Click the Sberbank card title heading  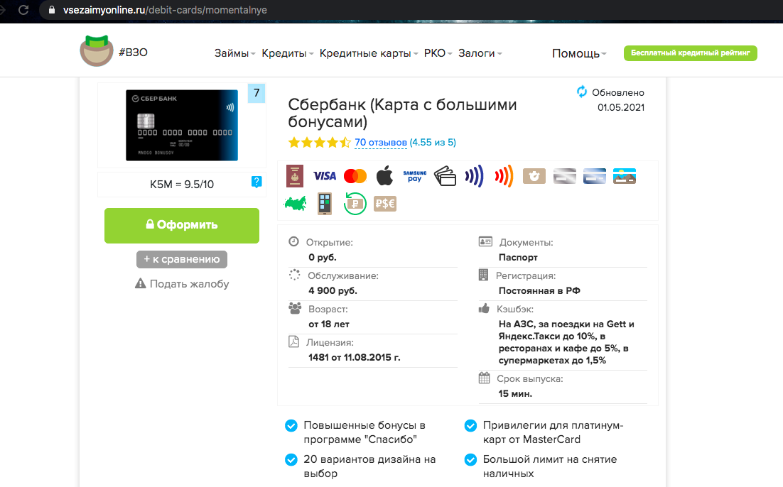tap(402, 113)
